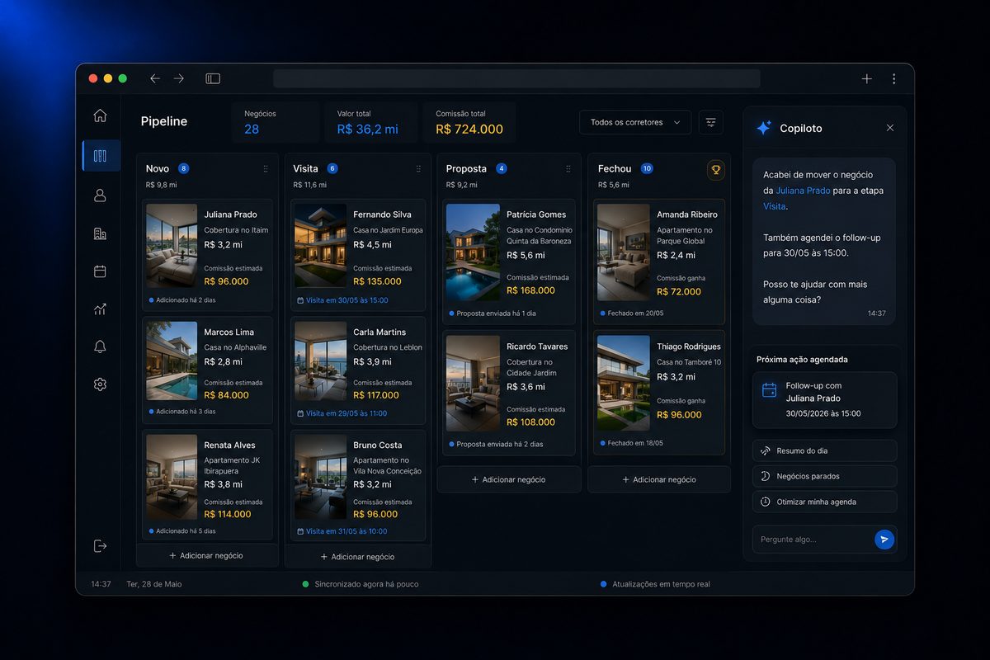
Task: Open the analytics chart icon in sidebar
Action: (100, 309)
